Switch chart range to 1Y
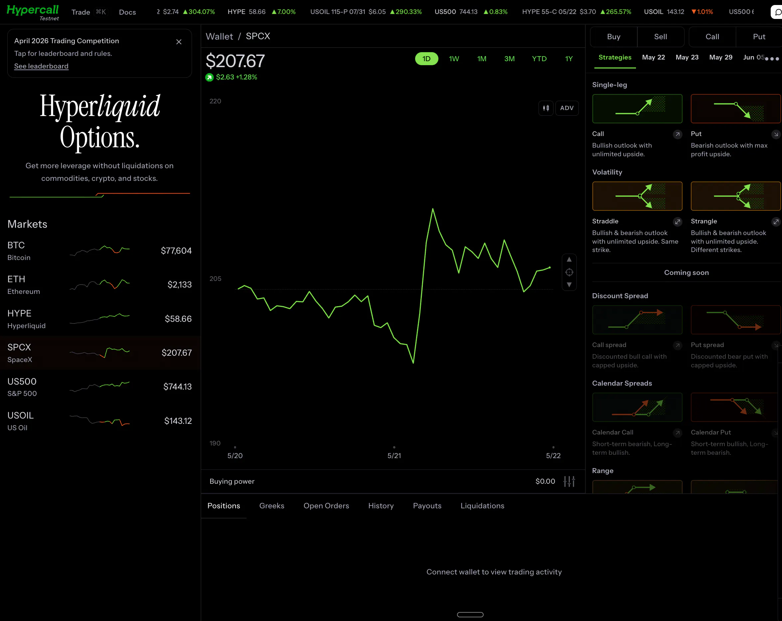 click(569, 59)
